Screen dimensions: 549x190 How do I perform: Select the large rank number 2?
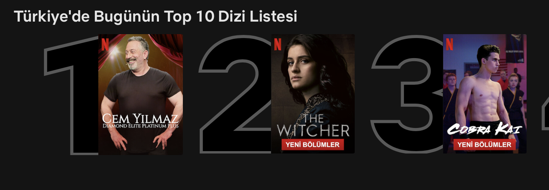click(235, 94)
